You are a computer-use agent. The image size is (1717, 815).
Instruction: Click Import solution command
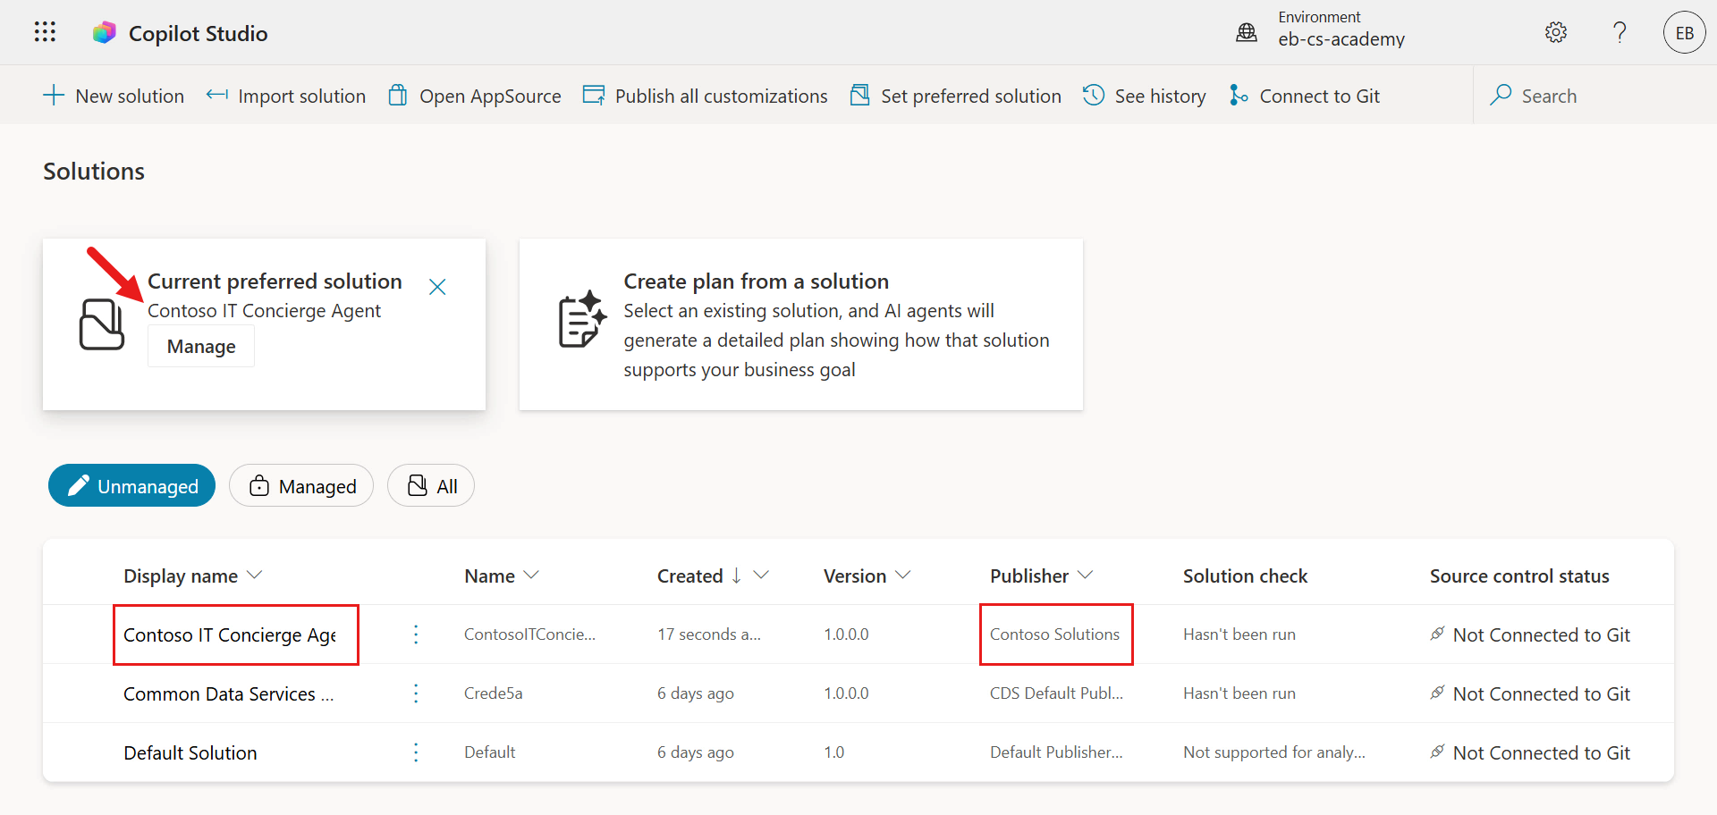pyautogui.click(x=286, y=96)
